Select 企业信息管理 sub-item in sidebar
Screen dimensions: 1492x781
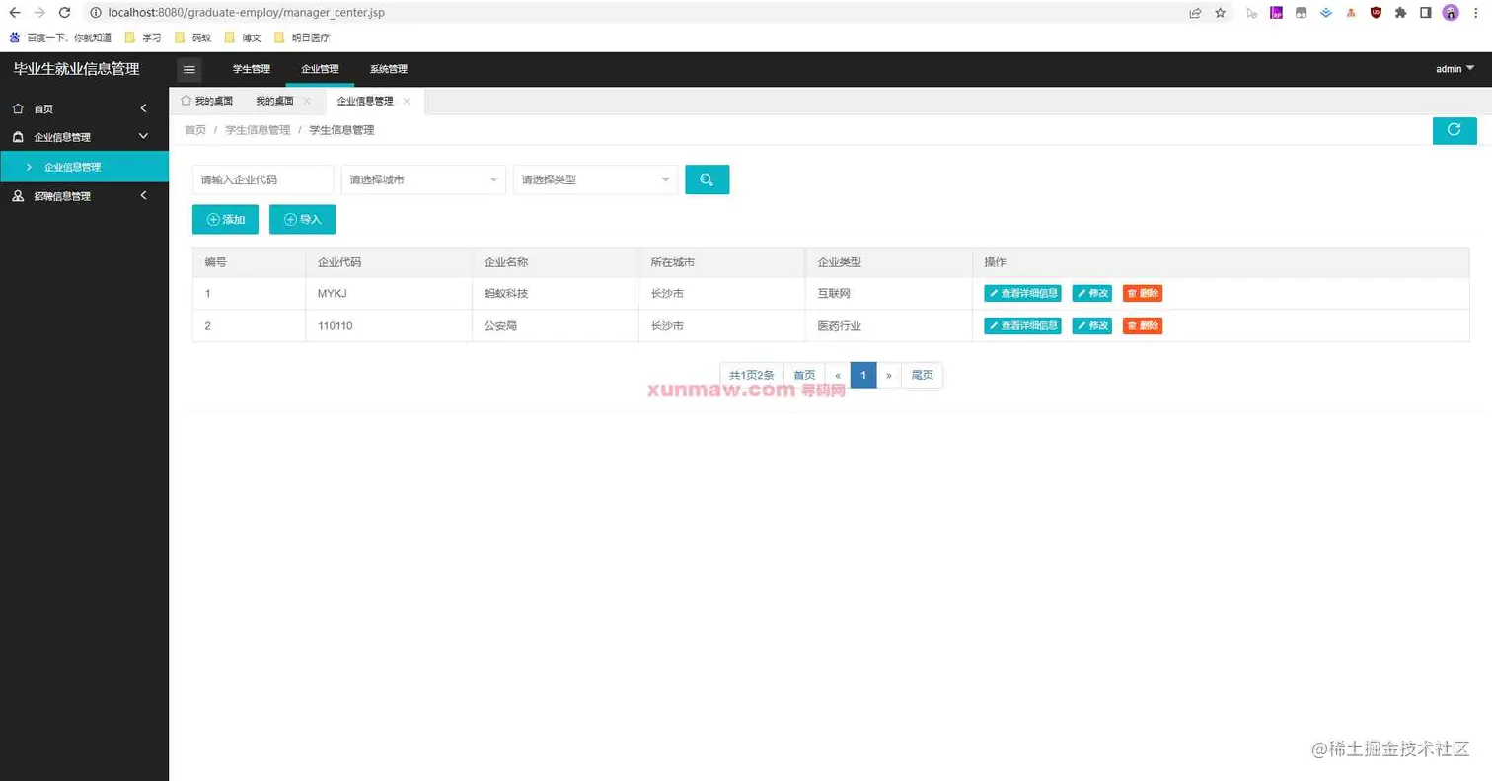click(x=84, y=167)
